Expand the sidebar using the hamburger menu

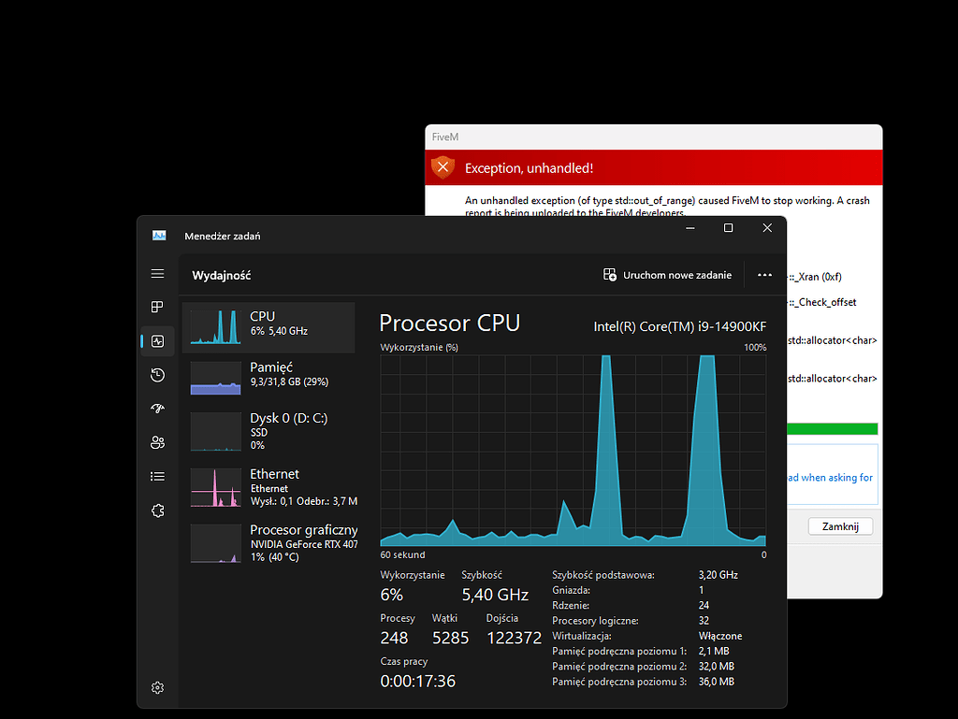coord(157,274)
